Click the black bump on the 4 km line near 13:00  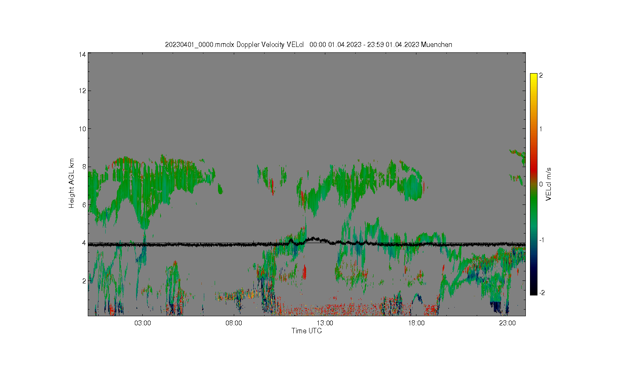click(314, 239)
